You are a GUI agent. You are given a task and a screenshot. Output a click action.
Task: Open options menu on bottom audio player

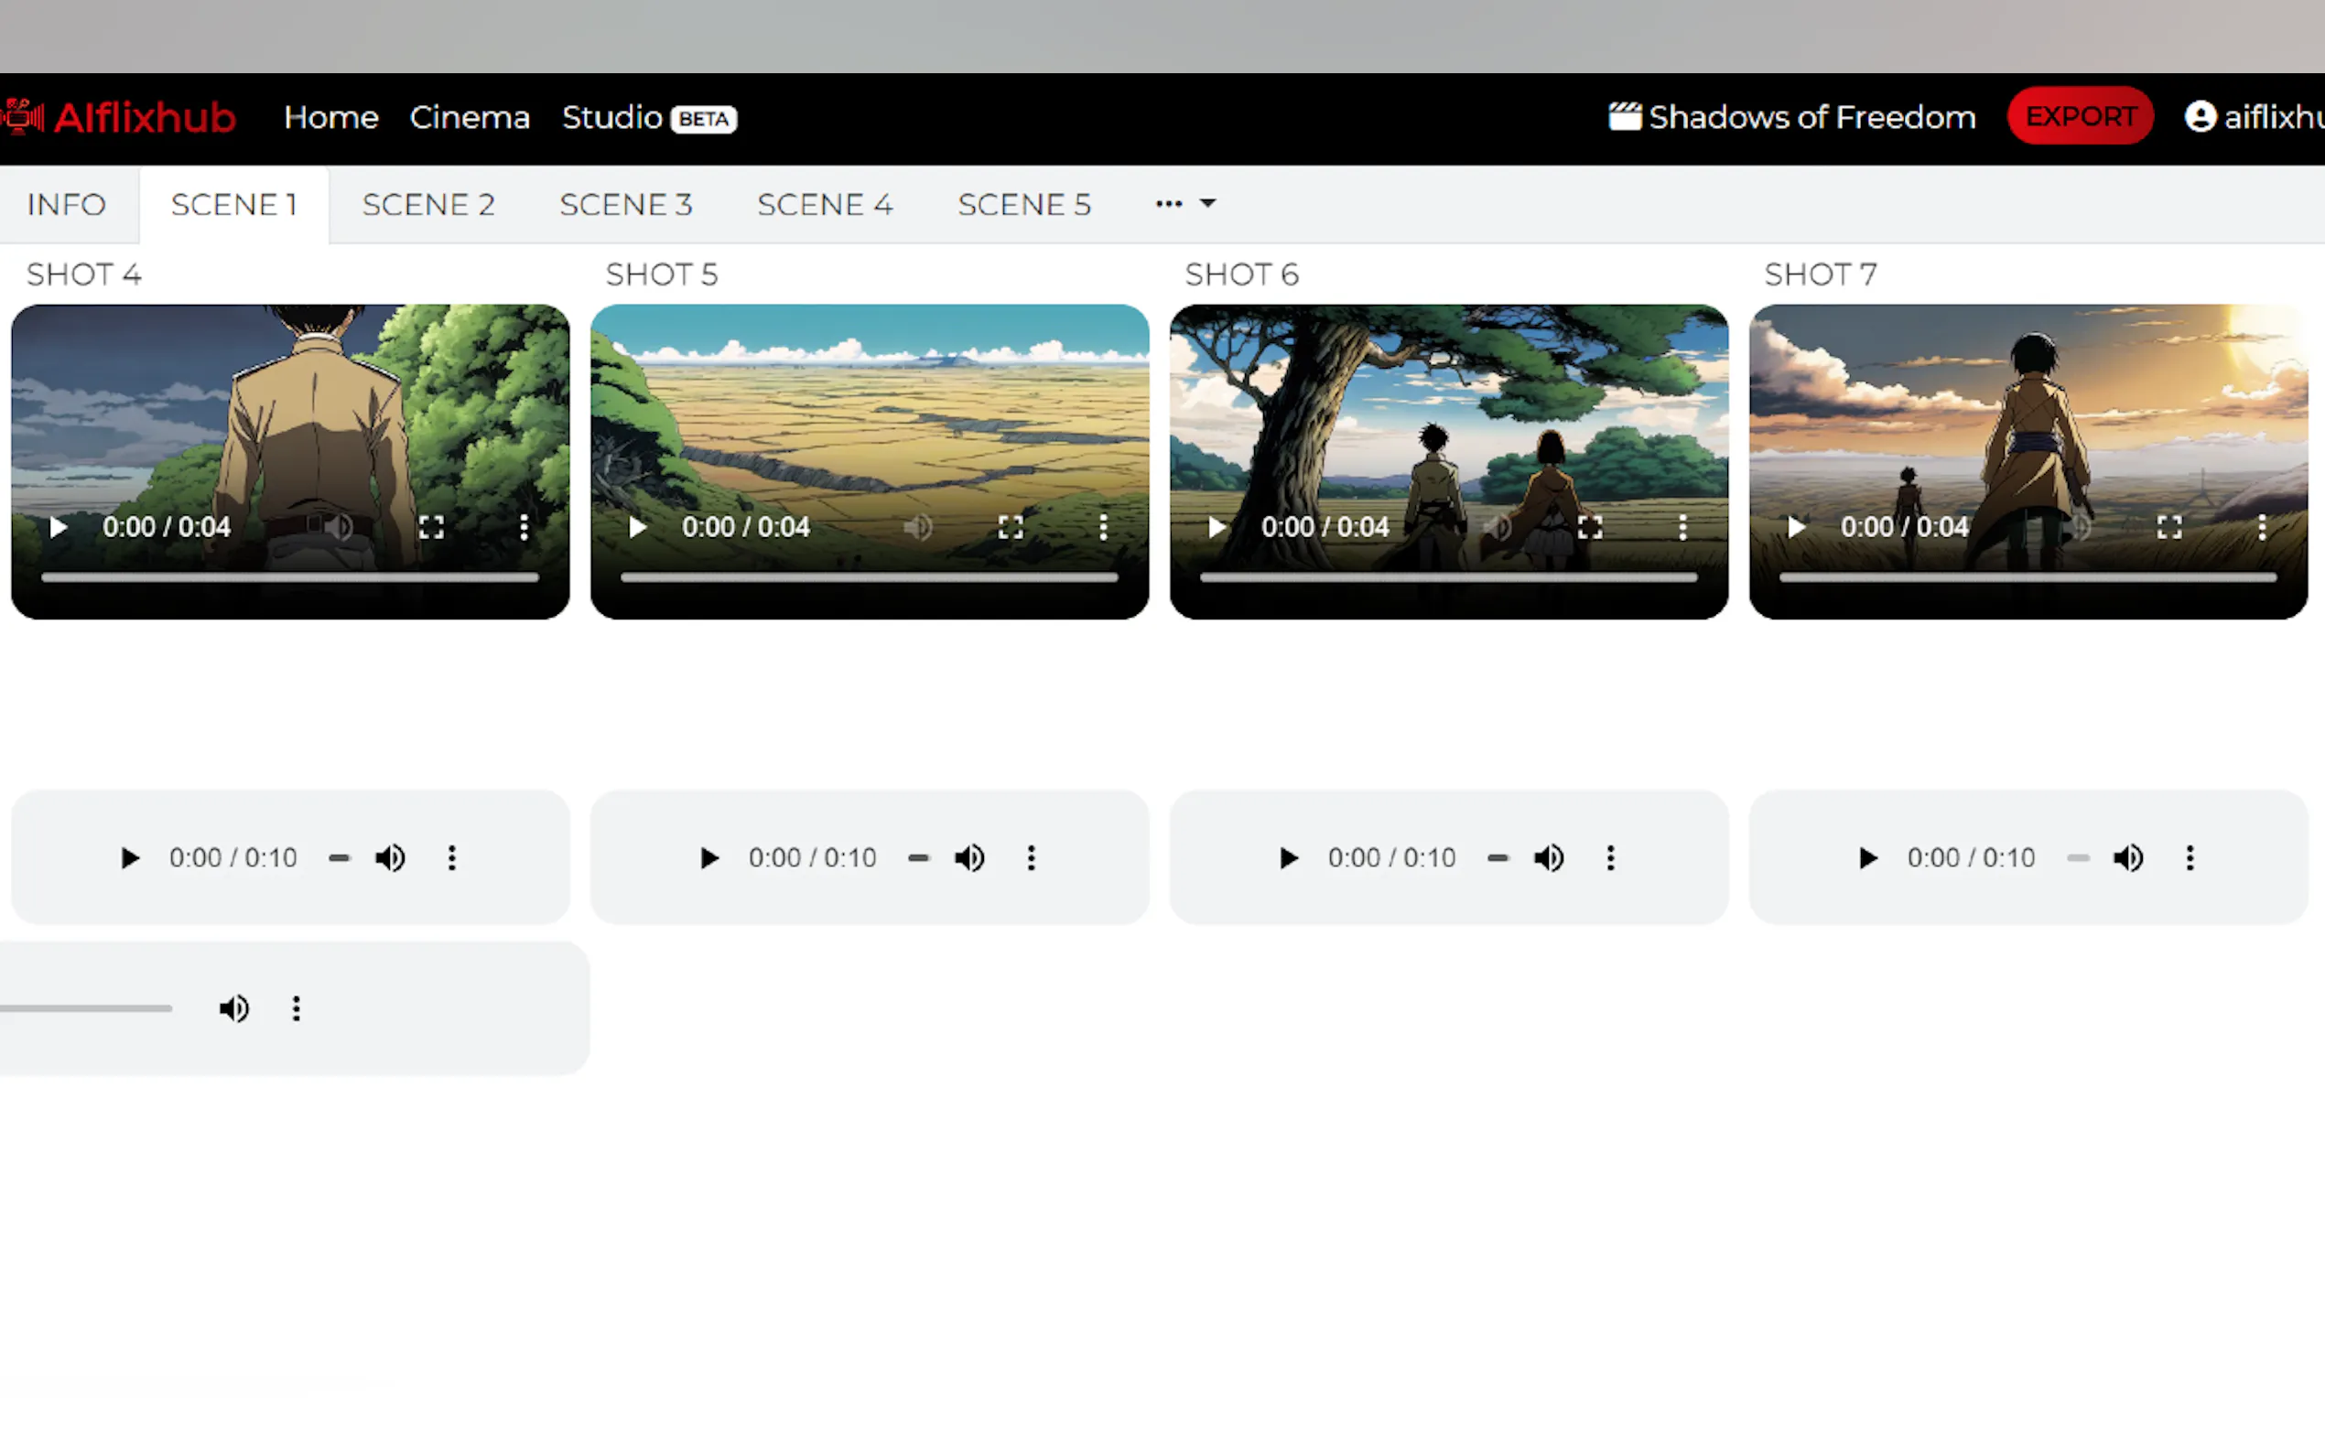[x=296, y=1008]
